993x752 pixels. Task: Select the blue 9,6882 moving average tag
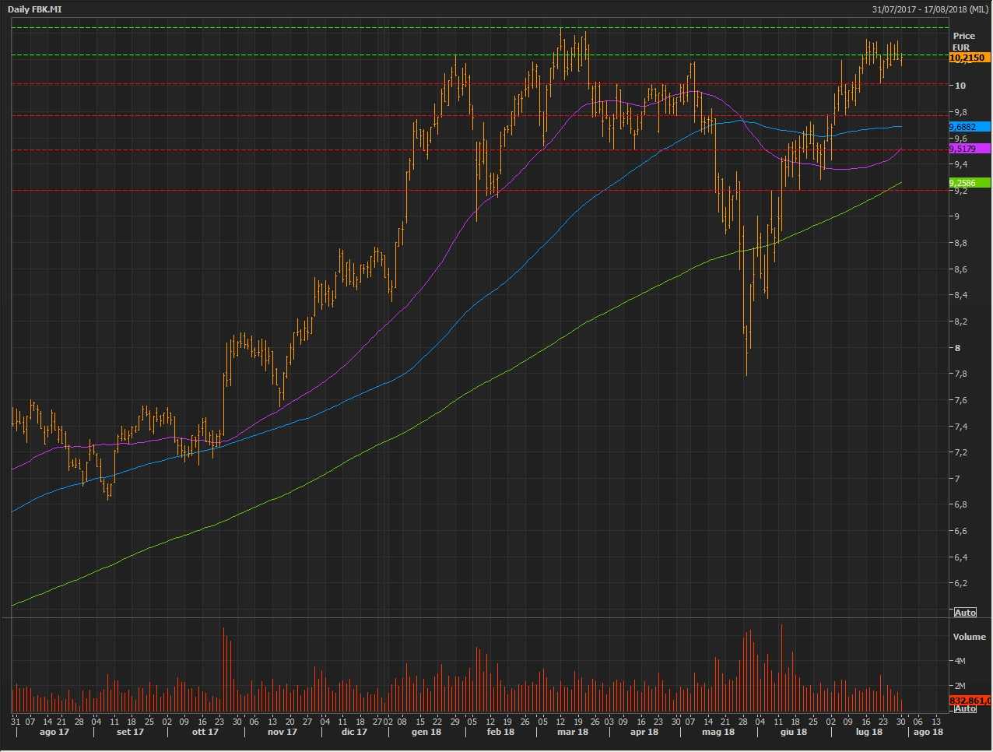click(969, 127)
